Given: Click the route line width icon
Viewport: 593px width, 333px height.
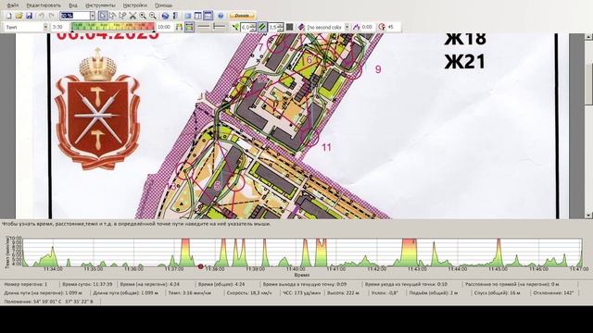Looking at the screenshot, I should tap(235, 27).
